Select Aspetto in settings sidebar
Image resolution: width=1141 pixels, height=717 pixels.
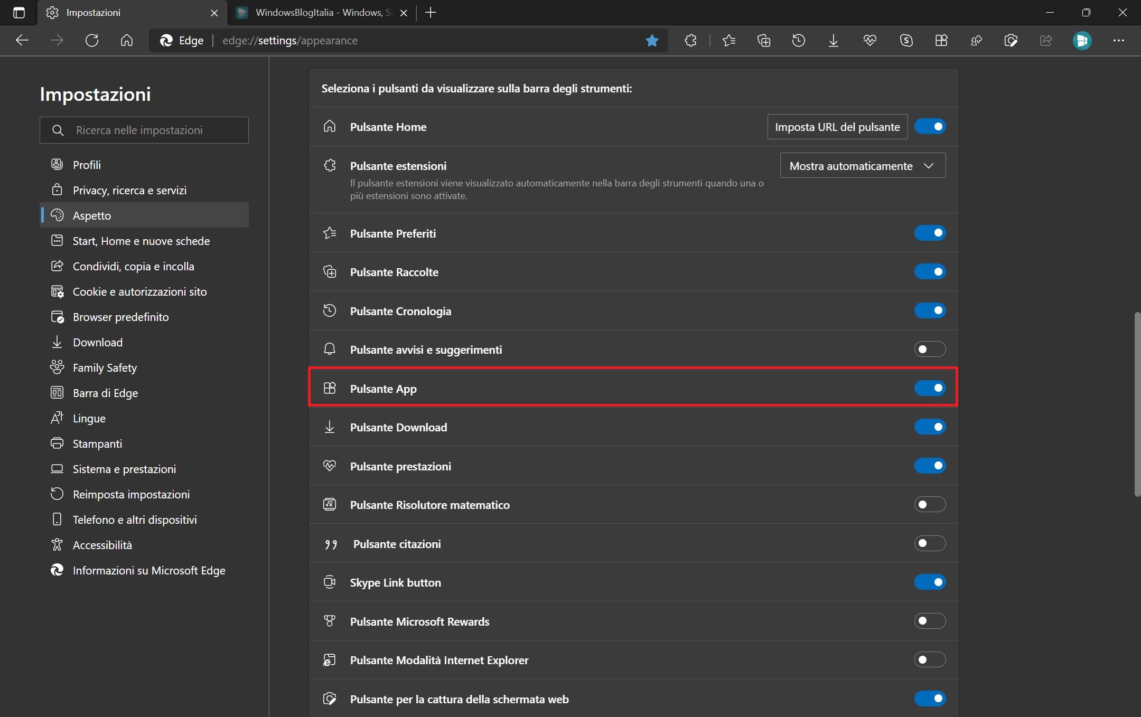click(144, 215)
